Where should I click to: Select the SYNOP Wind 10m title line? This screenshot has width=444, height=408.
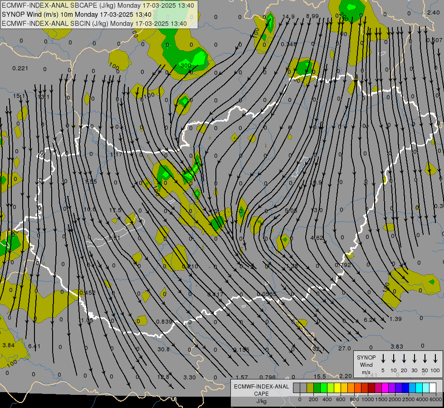(x=77, y=15)
